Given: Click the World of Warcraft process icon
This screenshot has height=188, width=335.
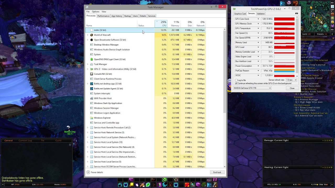Looking at the screenshot, I should click(x=92, y=35).
